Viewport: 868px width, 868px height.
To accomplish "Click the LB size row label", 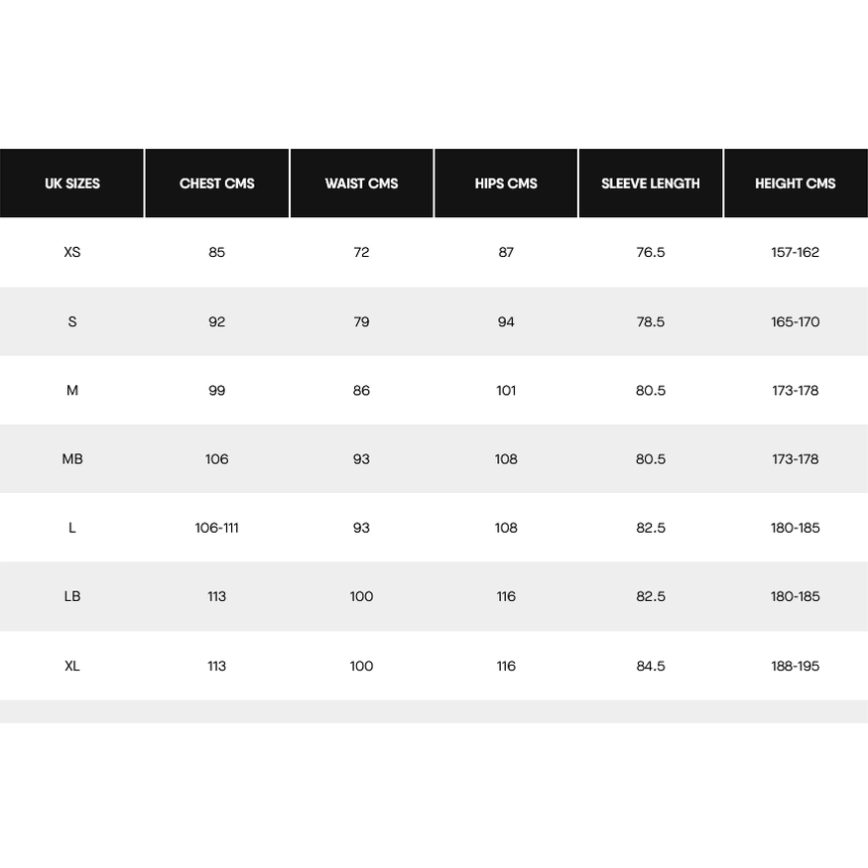I will click(72, 596).
